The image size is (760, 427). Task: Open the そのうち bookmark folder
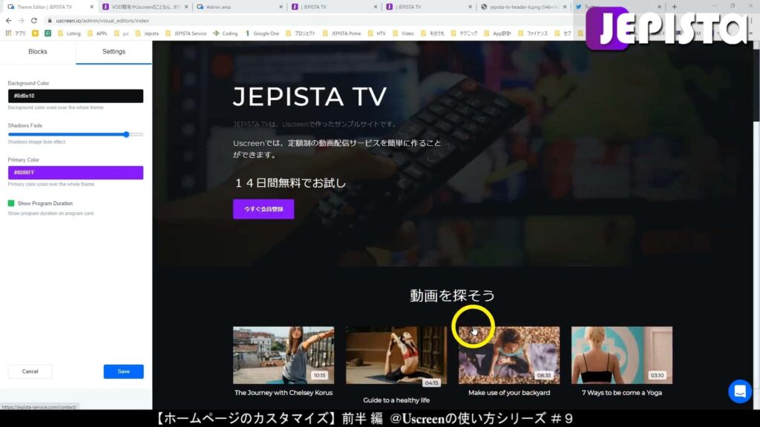[x=433, y=33]
